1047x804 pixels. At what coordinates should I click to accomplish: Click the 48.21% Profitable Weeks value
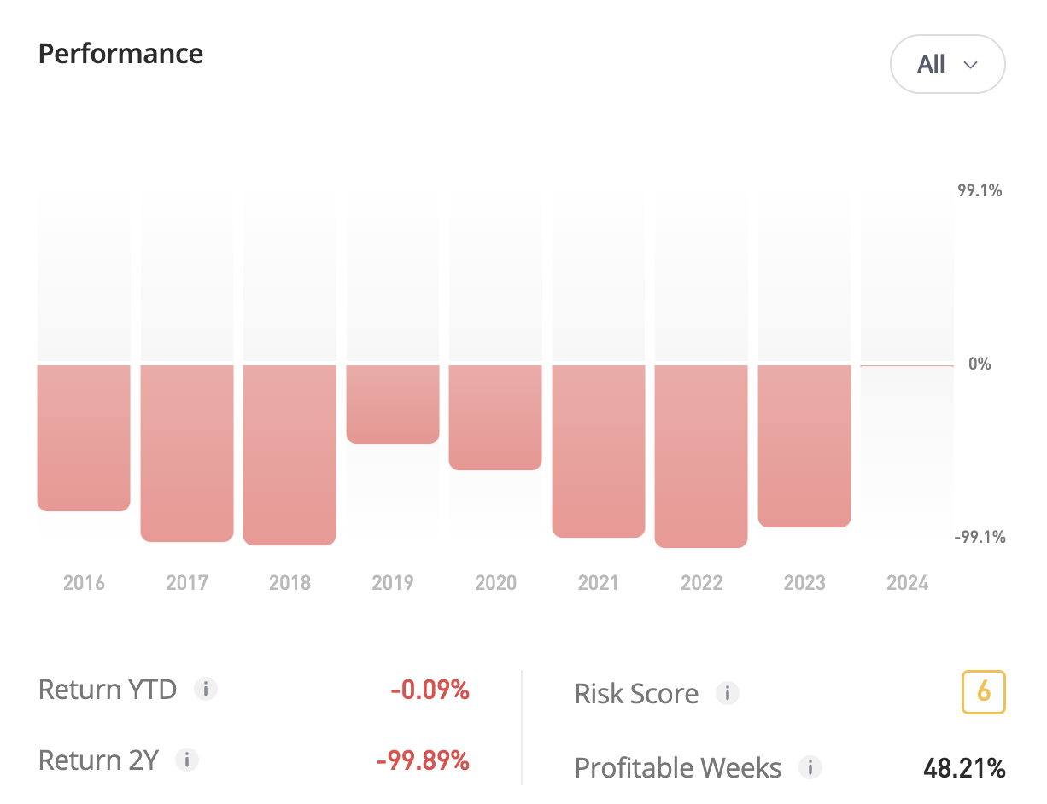coord(963,768)
